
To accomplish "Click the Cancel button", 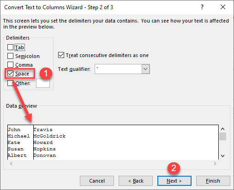I will (97, 181).
